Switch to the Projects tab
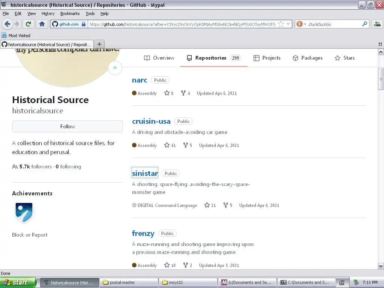 [x=267, y=58]
